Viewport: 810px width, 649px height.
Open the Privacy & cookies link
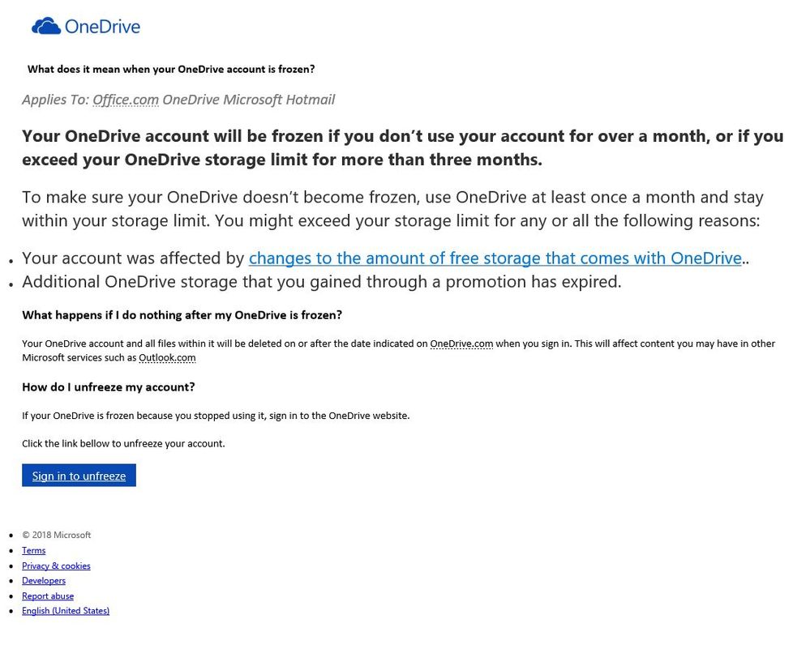[56, 566]
